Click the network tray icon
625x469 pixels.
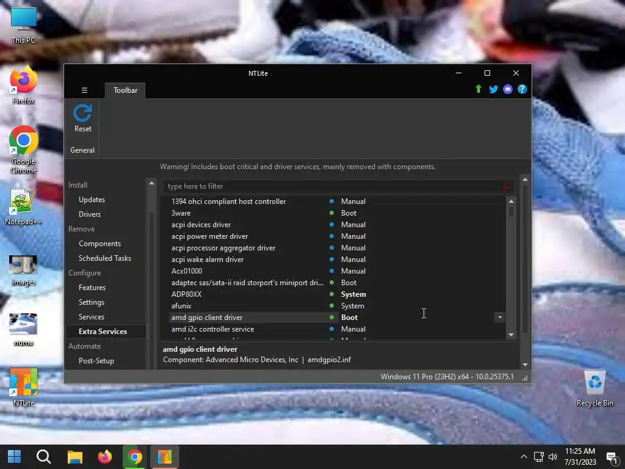click(x=538, y=457)
